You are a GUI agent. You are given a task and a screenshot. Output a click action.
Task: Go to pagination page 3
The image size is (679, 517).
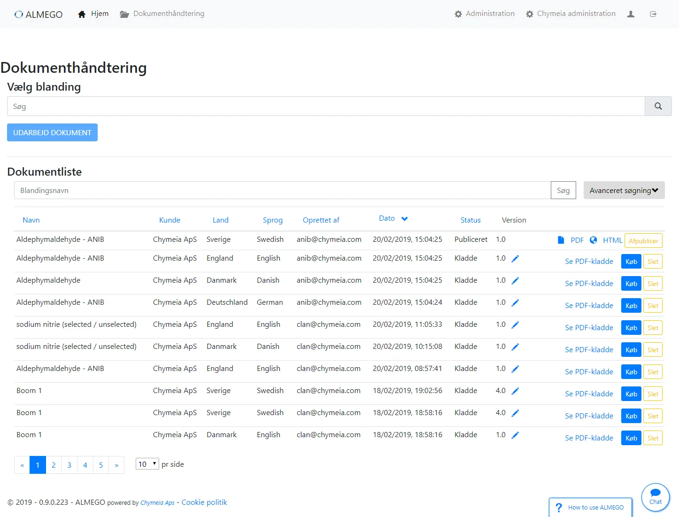pyautogui.click(x=69, y=465)
